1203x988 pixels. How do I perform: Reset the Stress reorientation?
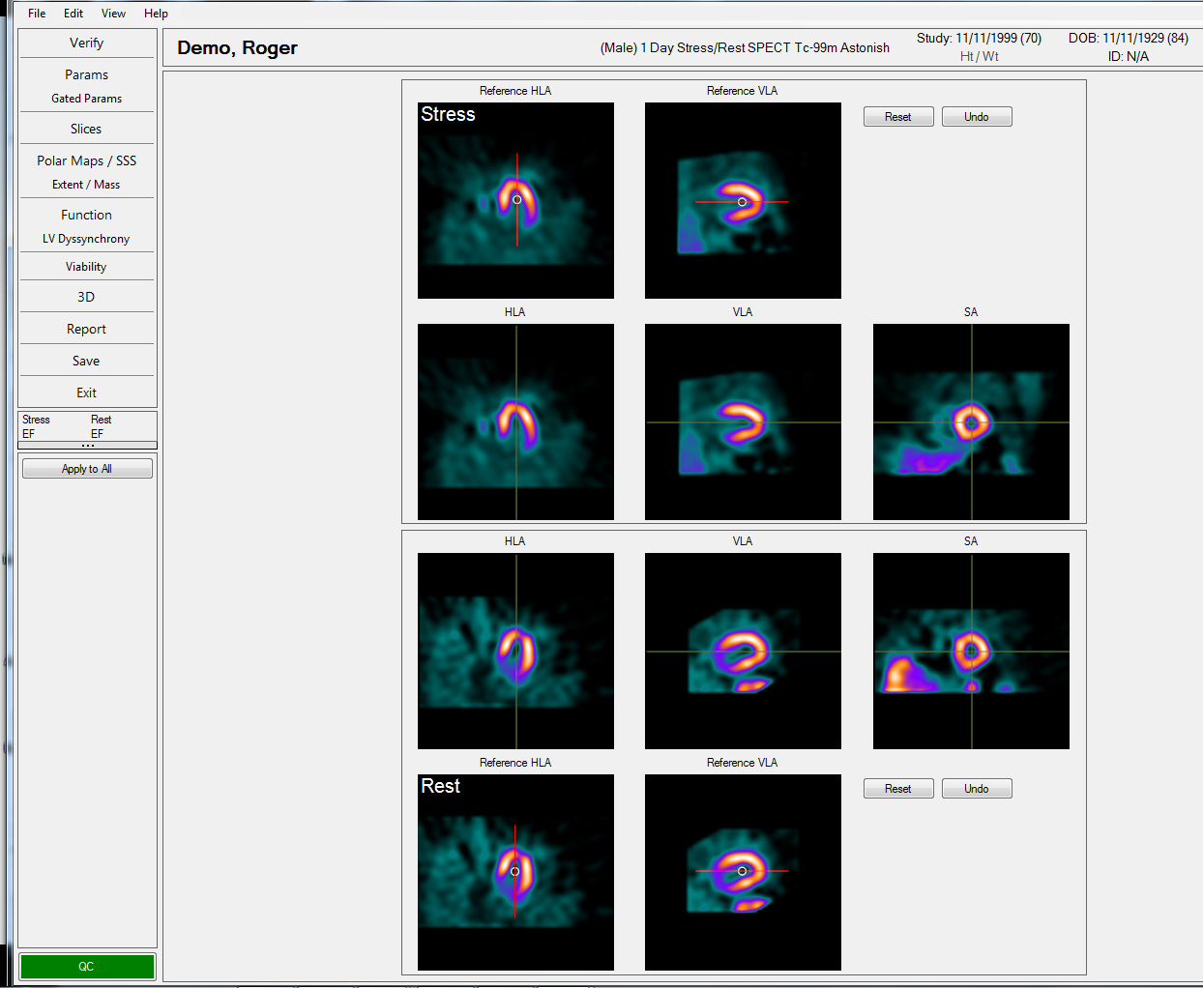click(x=897, y=117)
